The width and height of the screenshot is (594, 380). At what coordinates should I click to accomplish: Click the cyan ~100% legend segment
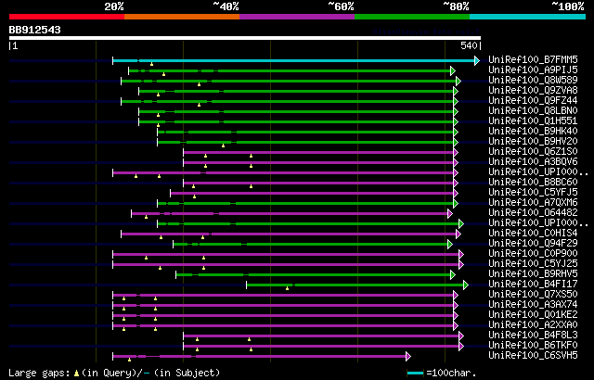coord(528,17)
